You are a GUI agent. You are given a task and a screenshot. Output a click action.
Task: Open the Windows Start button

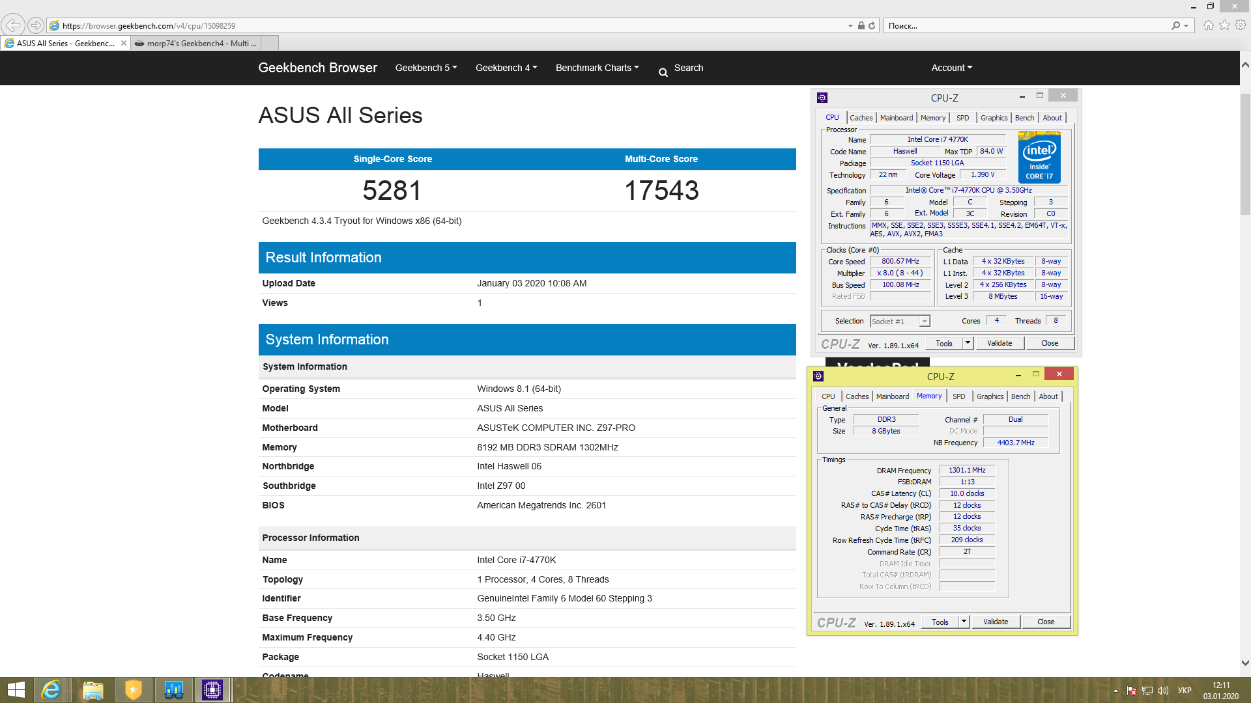coord(16,690)
